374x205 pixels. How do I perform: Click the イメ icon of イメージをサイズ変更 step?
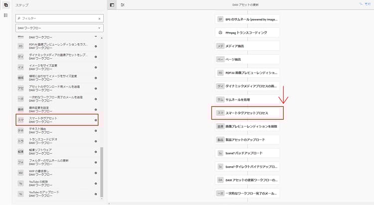click(21, 67)
